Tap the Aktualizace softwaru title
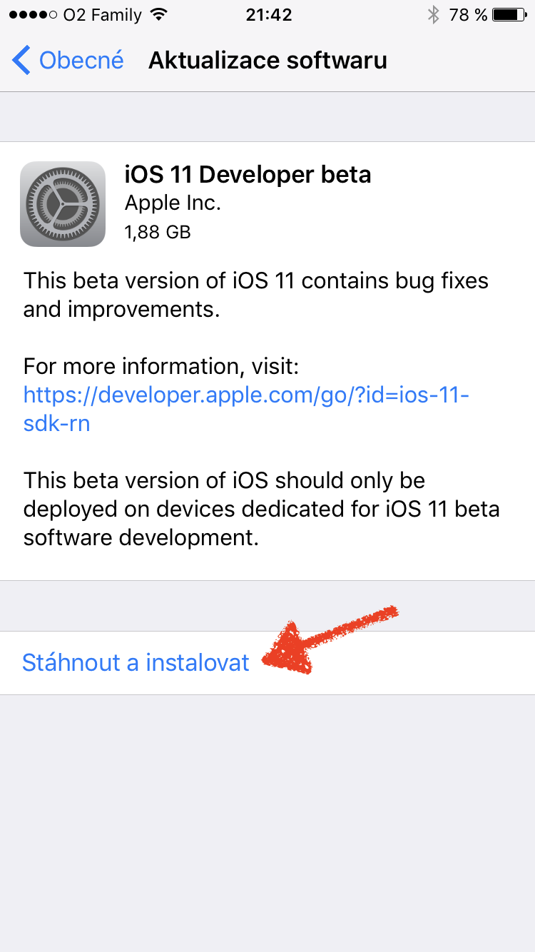This screenshot has width=535, height=952. (x=267, y=61)
